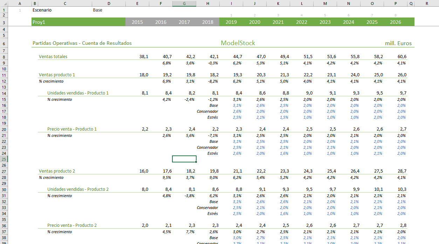
Task: Click the Select All corner of the grid
Action: click(x=4, y=3)
